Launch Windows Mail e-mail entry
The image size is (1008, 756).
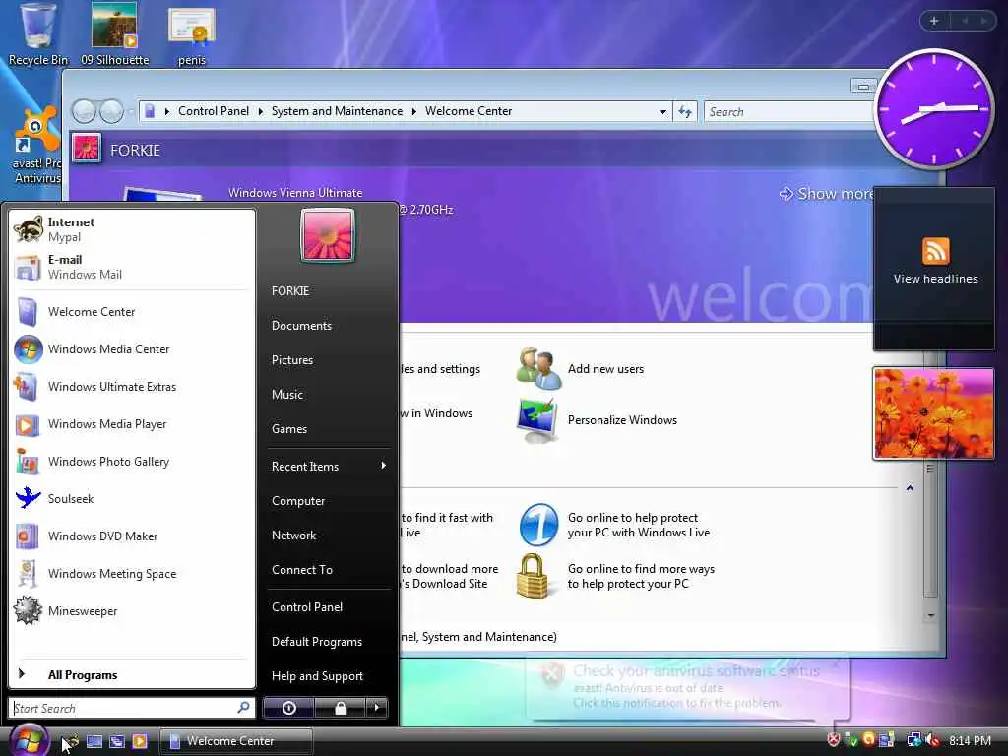[132, 267]
